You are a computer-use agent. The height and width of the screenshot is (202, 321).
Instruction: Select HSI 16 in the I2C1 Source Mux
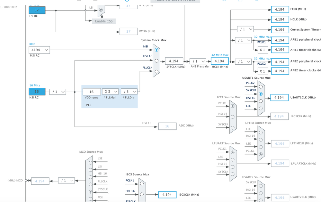[233, 117]
